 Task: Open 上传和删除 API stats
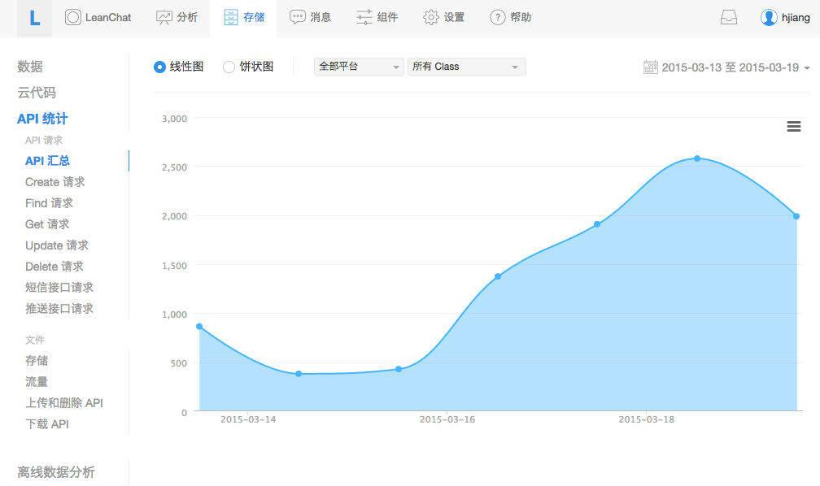point(63,403)
